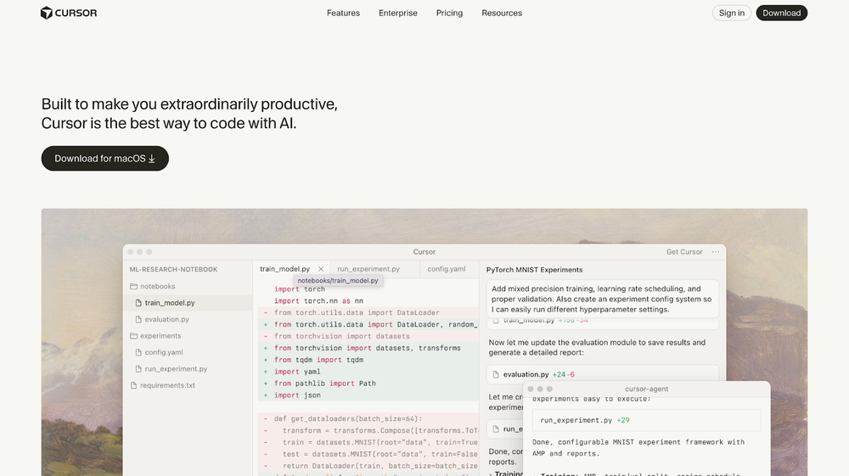Switch to the config.yaml editor tab
Viewport: 849px width, 476px height.
pyautogui.click(x=446, y=269)
